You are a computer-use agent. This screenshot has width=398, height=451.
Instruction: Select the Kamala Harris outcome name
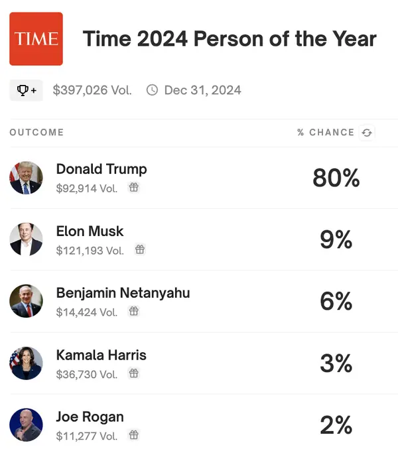coord(101,355)
